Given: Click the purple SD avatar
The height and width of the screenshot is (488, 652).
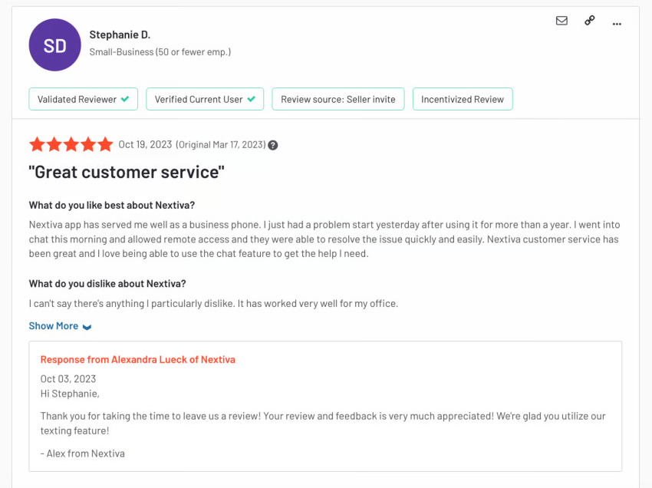Looking at the screenshot, I should (x=54, y=45).
